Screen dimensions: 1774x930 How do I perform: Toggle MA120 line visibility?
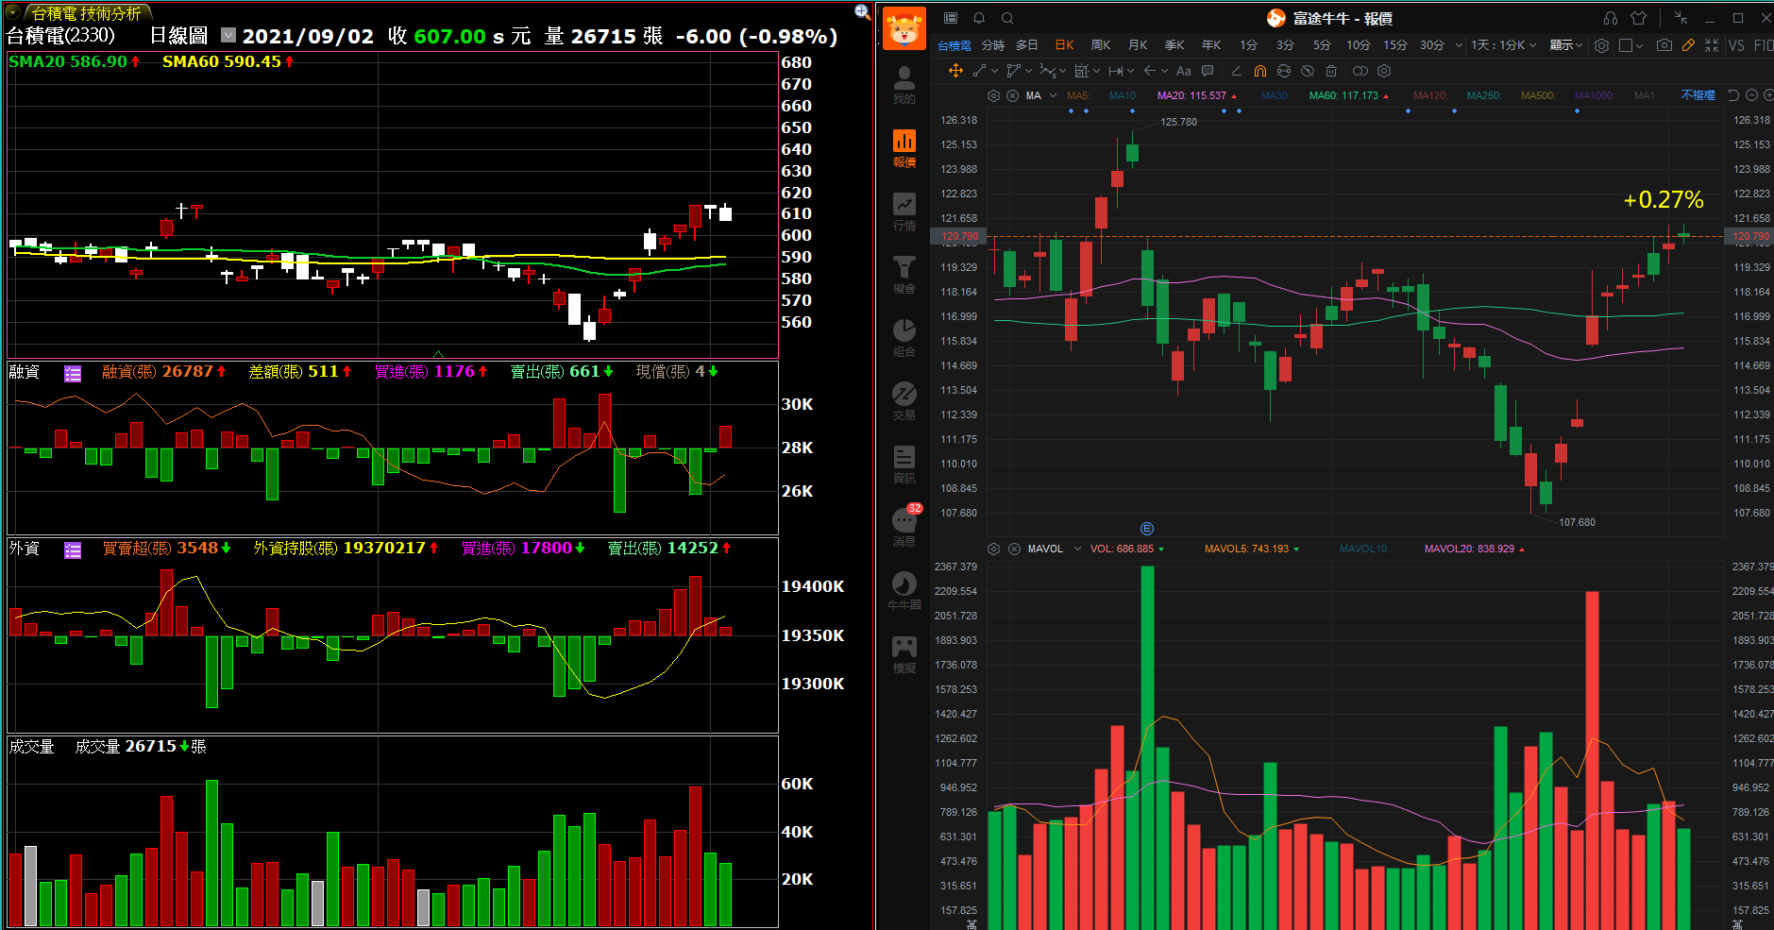pos(1430,95)
